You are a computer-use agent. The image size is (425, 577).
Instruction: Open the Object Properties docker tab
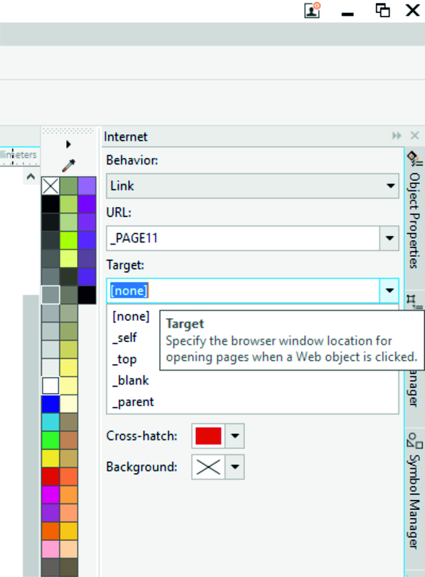coord(414,211)
